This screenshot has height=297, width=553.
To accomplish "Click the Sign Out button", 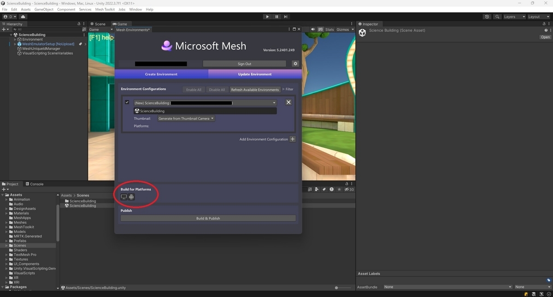I will 244,64.
